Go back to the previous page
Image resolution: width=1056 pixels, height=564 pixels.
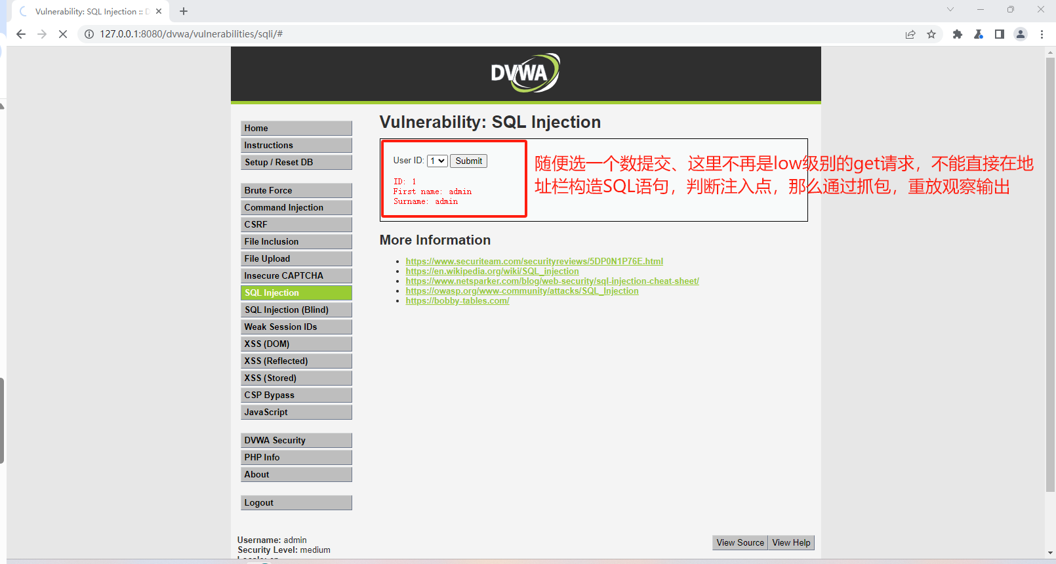coord(21,34)
